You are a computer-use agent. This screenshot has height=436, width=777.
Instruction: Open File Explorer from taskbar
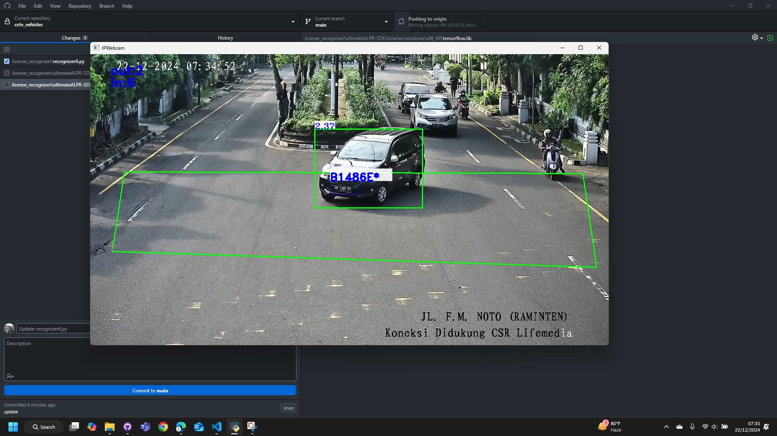point(110,427)
